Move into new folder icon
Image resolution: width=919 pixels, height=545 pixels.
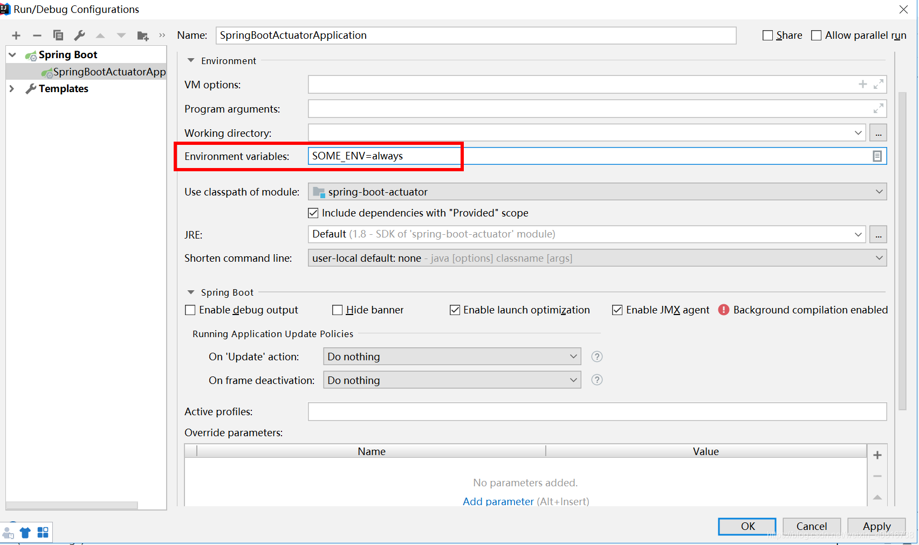click(x=142, y=36)
